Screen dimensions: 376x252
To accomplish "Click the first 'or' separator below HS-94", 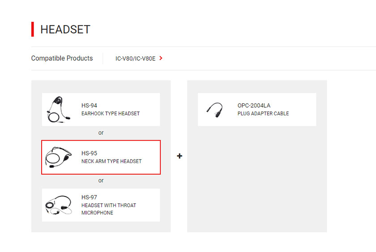I will pos(101,133).
